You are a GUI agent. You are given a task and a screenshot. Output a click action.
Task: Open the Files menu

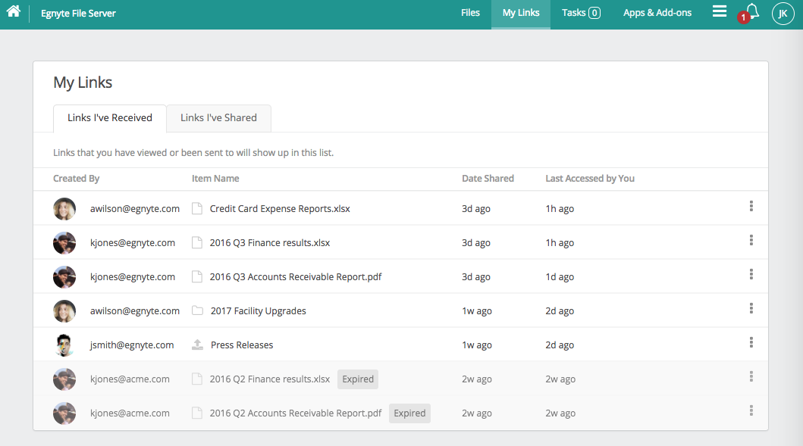[x=470, y=13]
